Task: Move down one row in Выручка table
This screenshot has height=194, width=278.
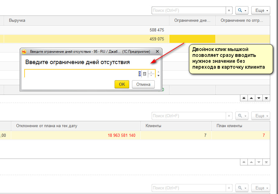Action: [258, 98]
